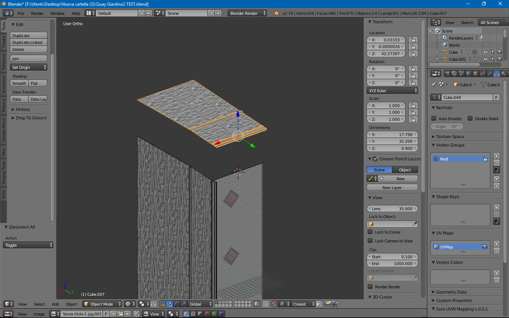
Task: Open the Render properties tab icon
Action: click(447, 74)
